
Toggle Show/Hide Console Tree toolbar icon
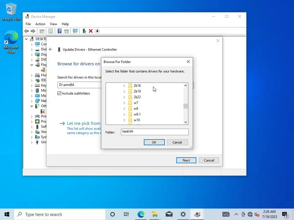click(42, 31)
